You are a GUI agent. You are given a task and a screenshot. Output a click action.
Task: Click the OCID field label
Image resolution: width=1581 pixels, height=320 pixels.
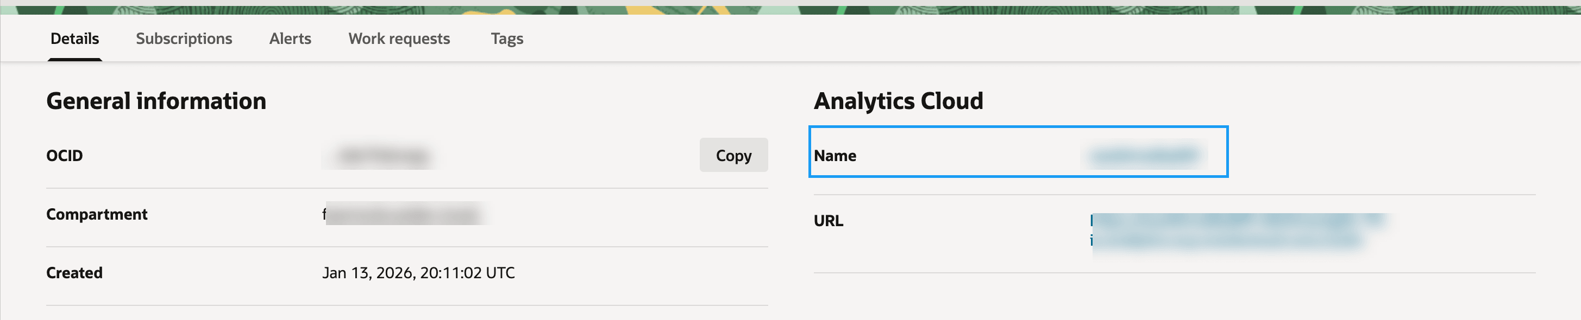pos(65,156)
